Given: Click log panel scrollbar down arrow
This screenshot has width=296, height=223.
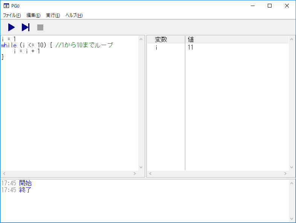Looking at the screenshot, I should pyautogui.click(x=291, y=219).
